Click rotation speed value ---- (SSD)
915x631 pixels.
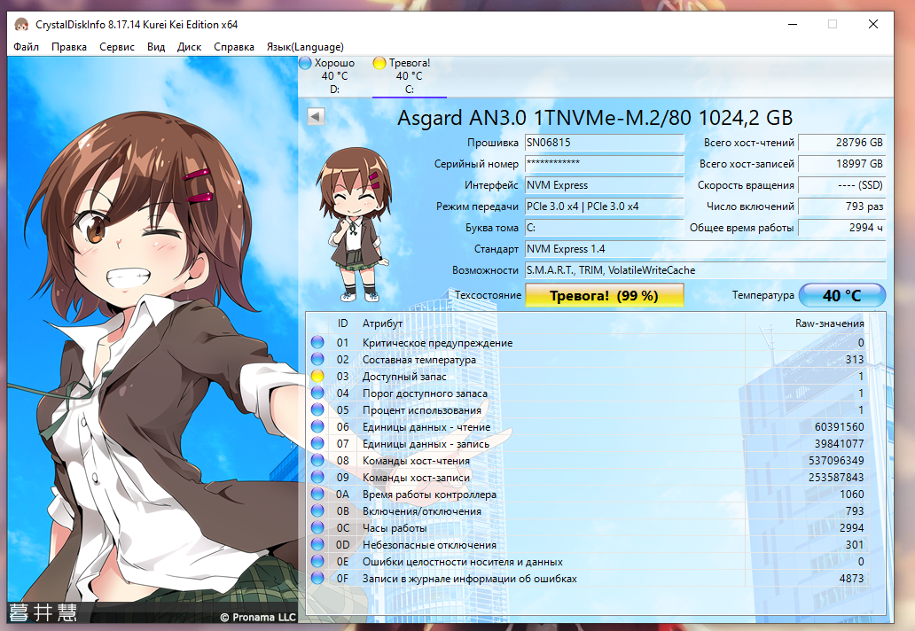[x=841, y=185]
